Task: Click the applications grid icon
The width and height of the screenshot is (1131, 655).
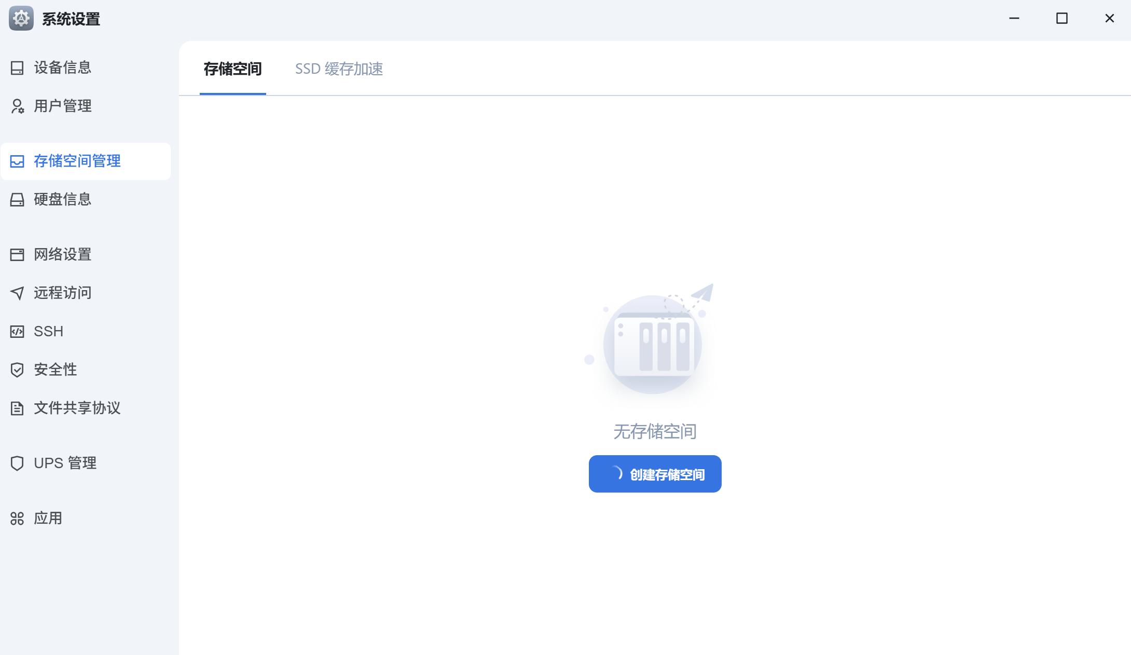Action: (17, 518)
